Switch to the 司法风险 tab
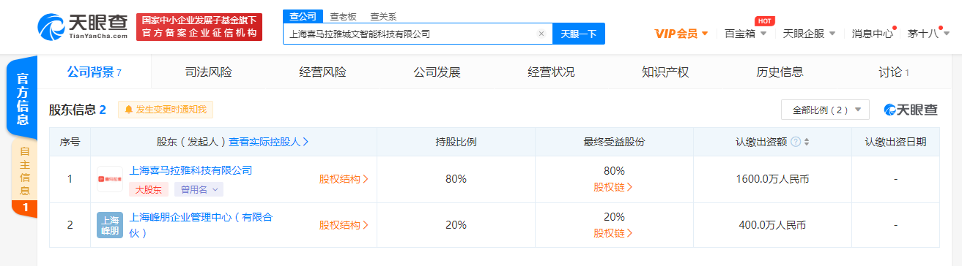Image resolution: width=962 pixels, height=266 pixels. point(208,72)
